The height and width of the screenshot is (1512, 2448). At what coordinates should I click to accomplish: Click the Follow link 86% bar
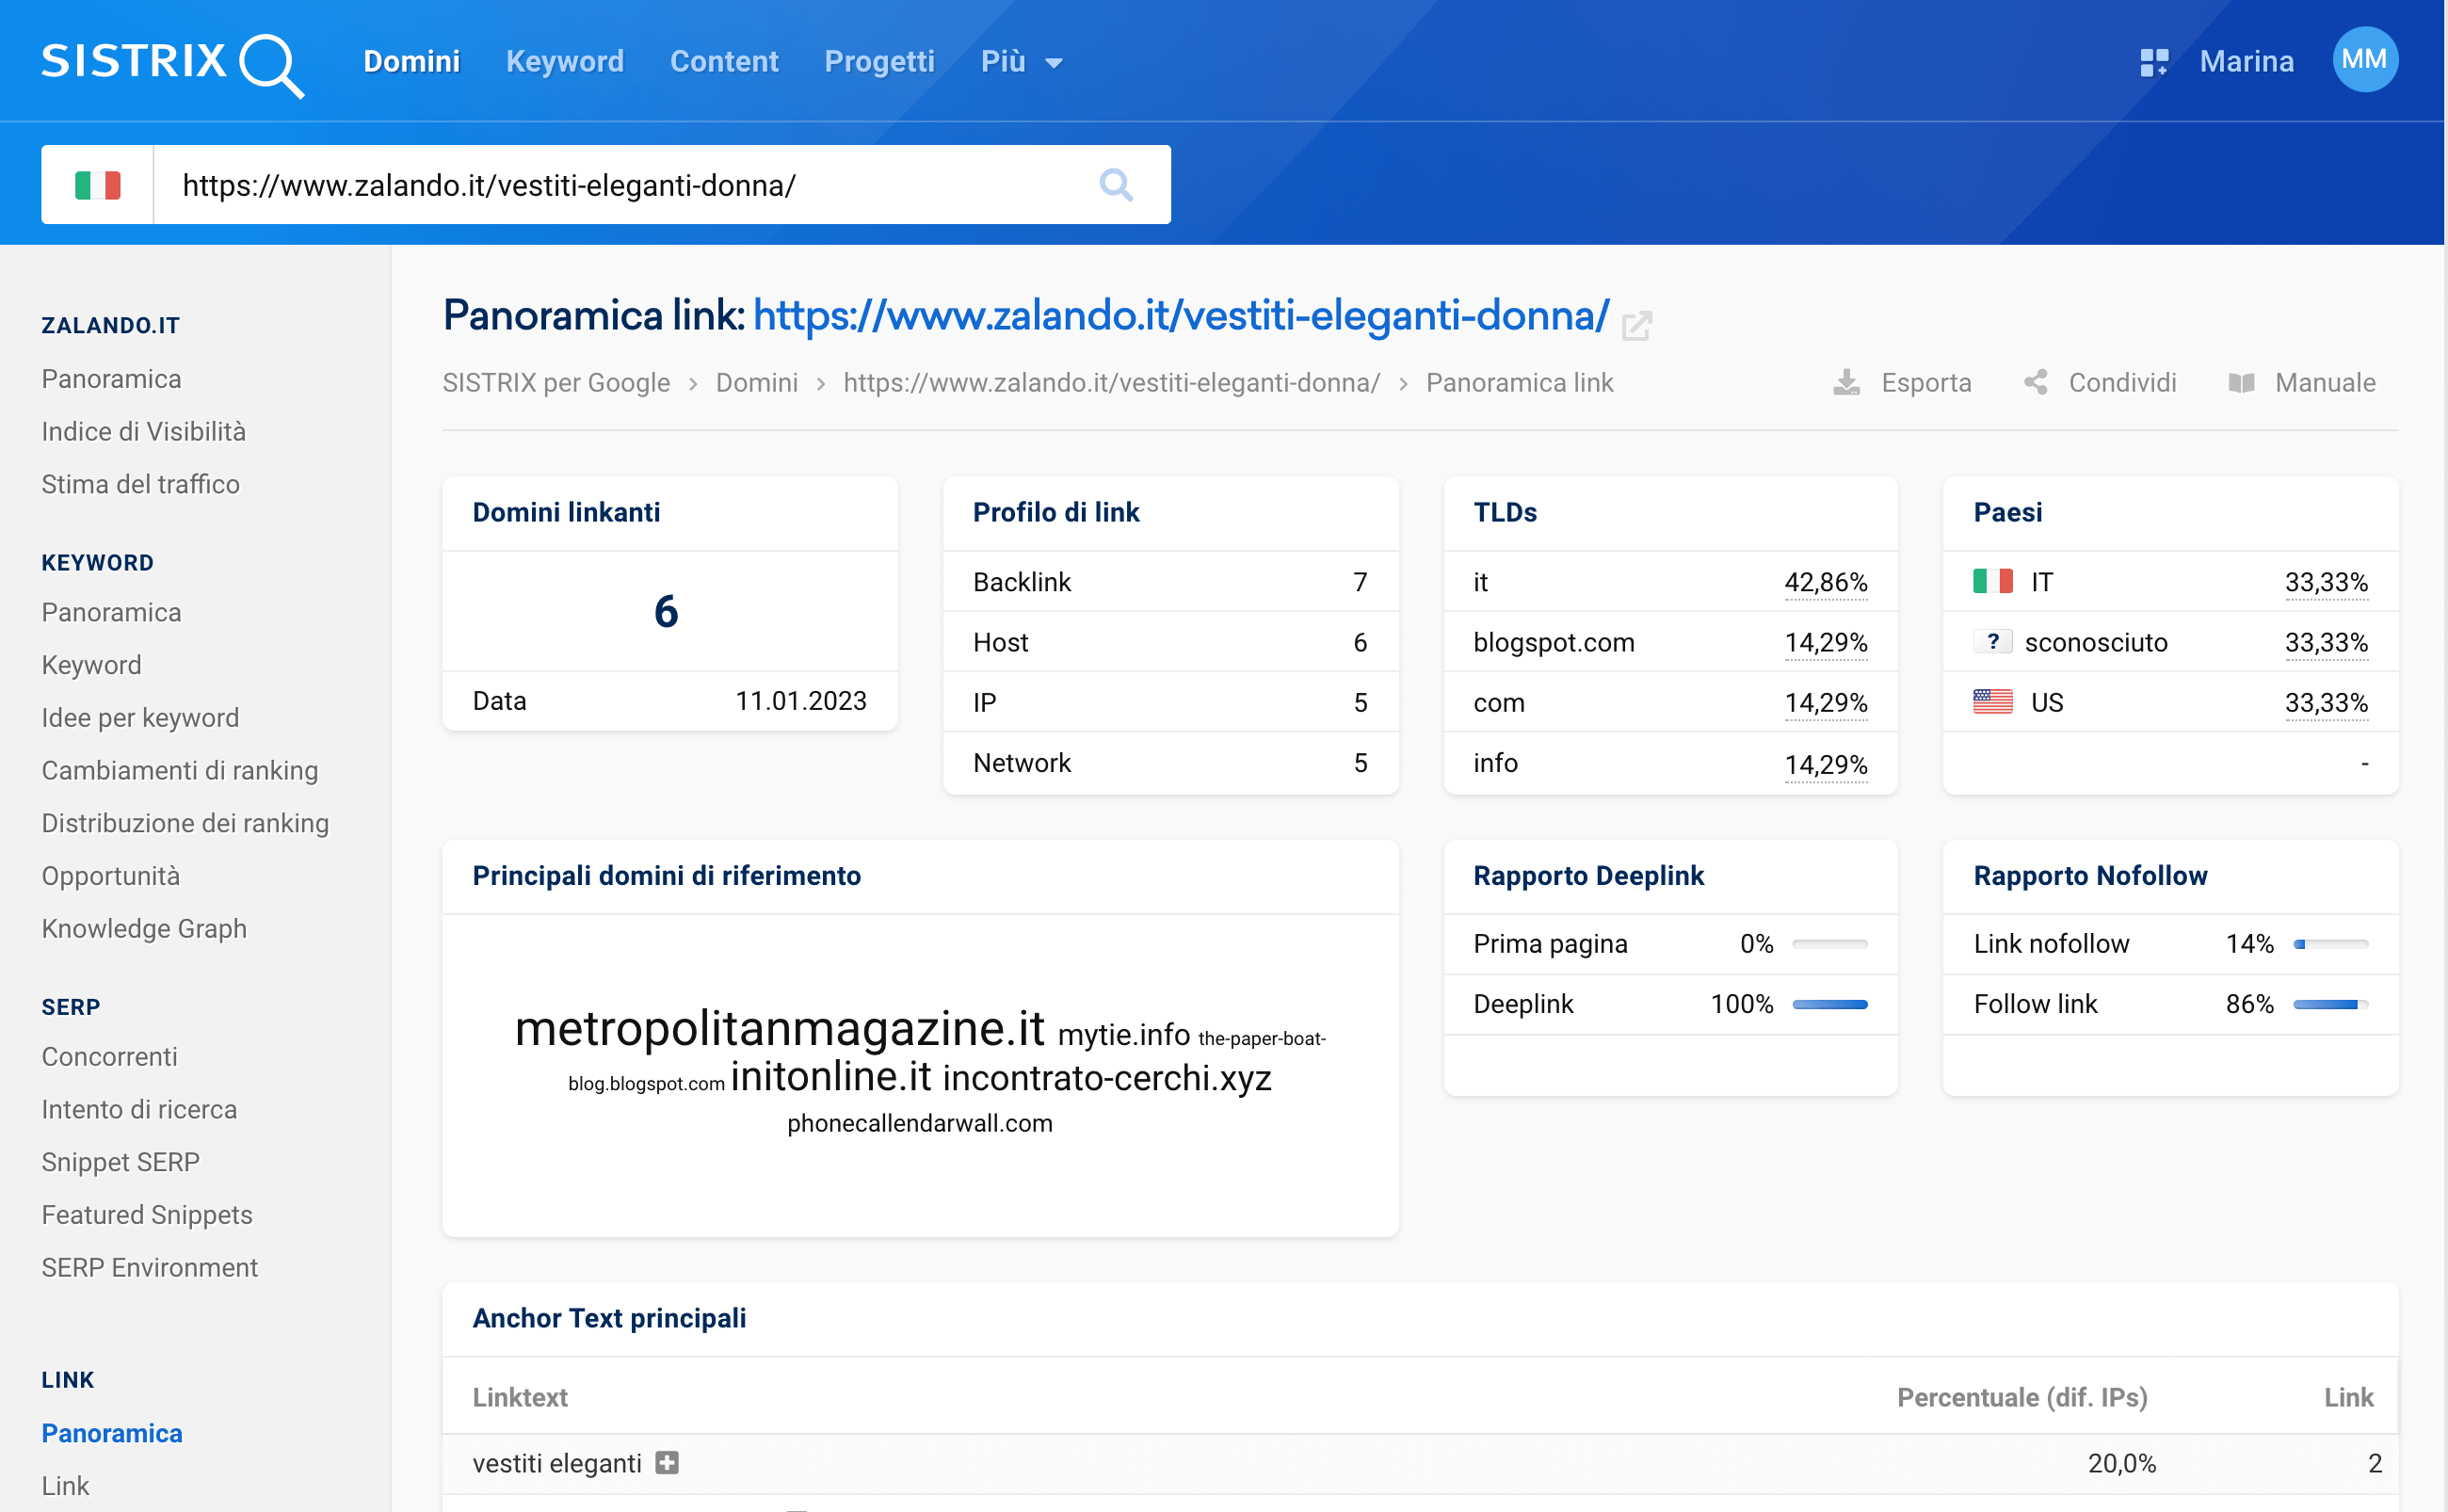(x=2331, y=1005)
